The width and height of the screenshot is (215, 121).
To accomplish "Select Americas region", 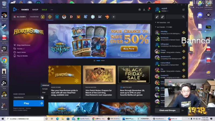I will (46, 85).
